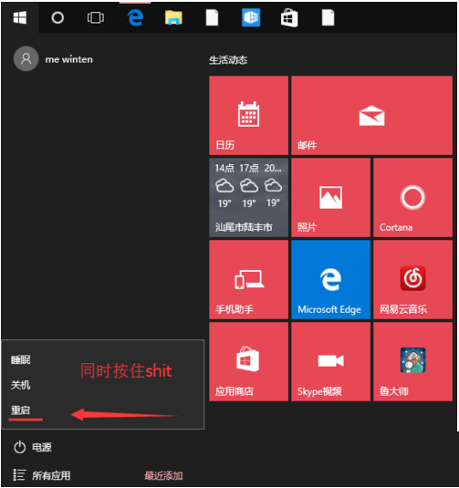This screenshot has width=459, height=488.
Task: Open the Skype视频 tile
Action: [330, 361]
